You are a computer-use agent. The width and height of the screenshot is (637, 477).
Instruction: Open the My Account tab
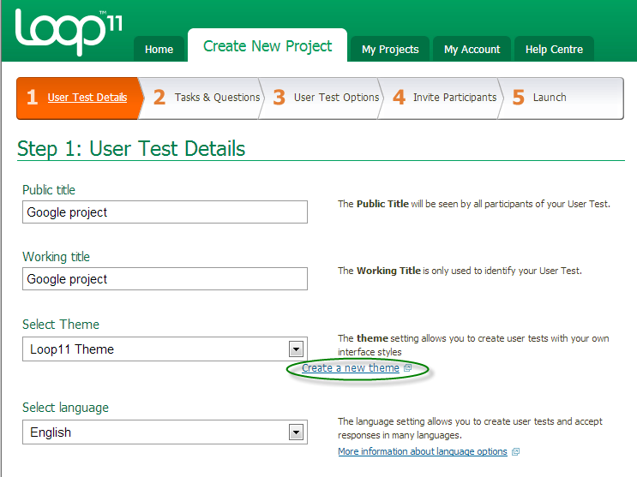click(x=472, y=49)
